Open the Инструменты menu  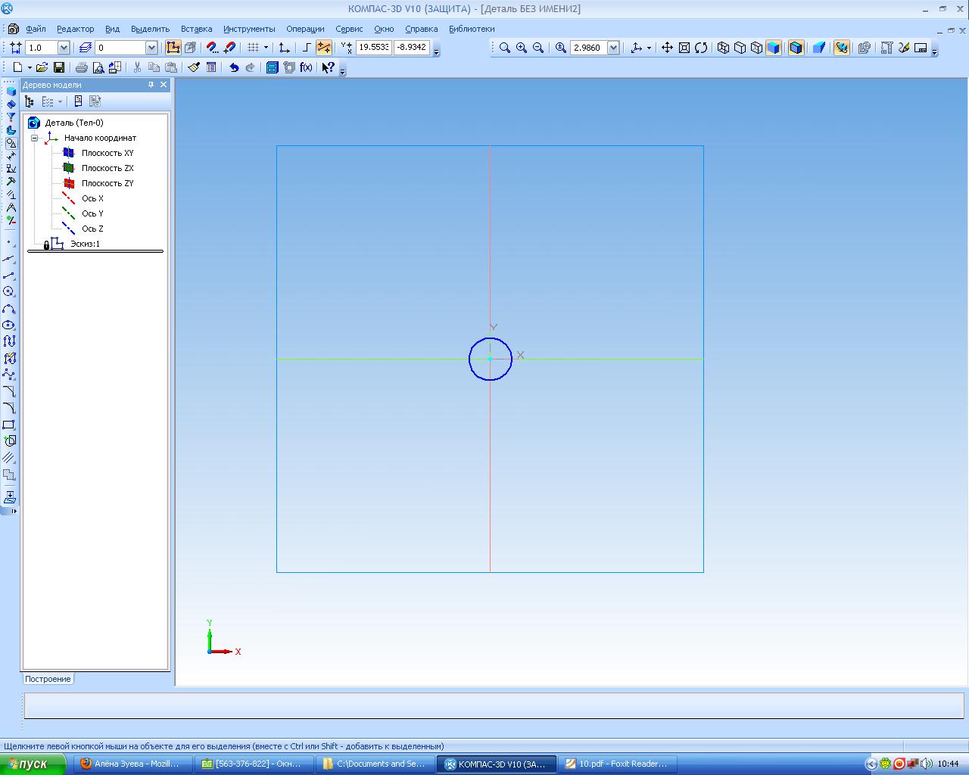pos(249,29)
